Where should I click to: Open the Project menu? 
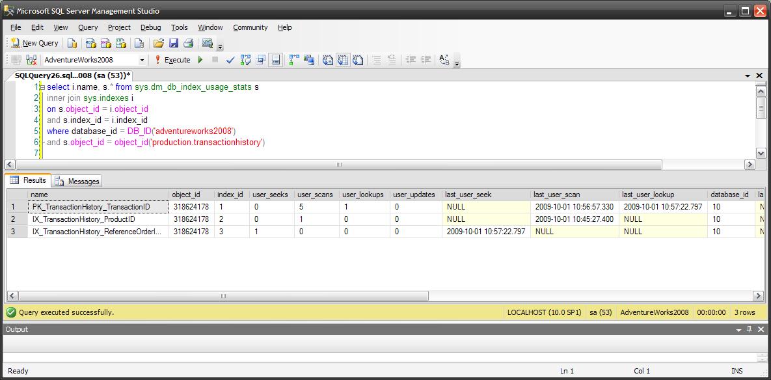120,27
